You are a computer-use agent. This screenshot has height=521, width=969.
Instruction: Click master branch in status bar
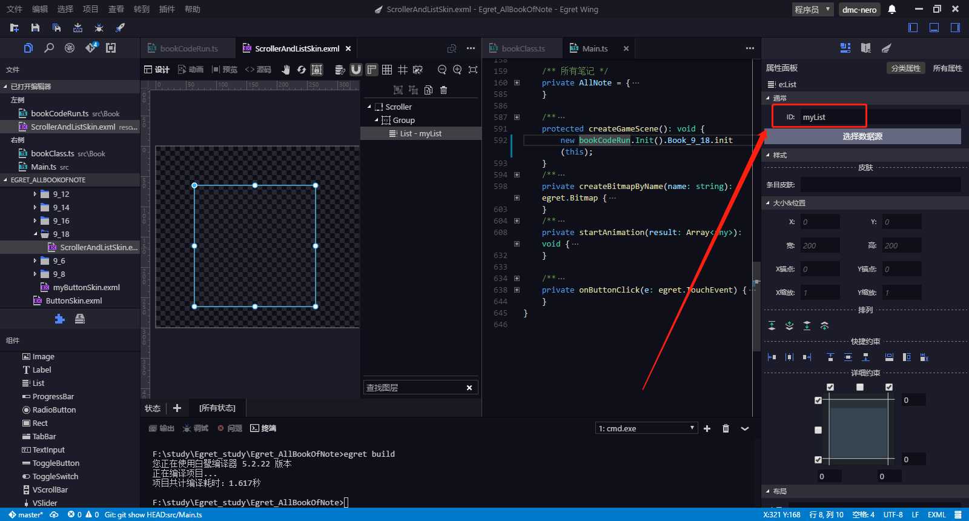pyautogui.click(x=25, y=515)
